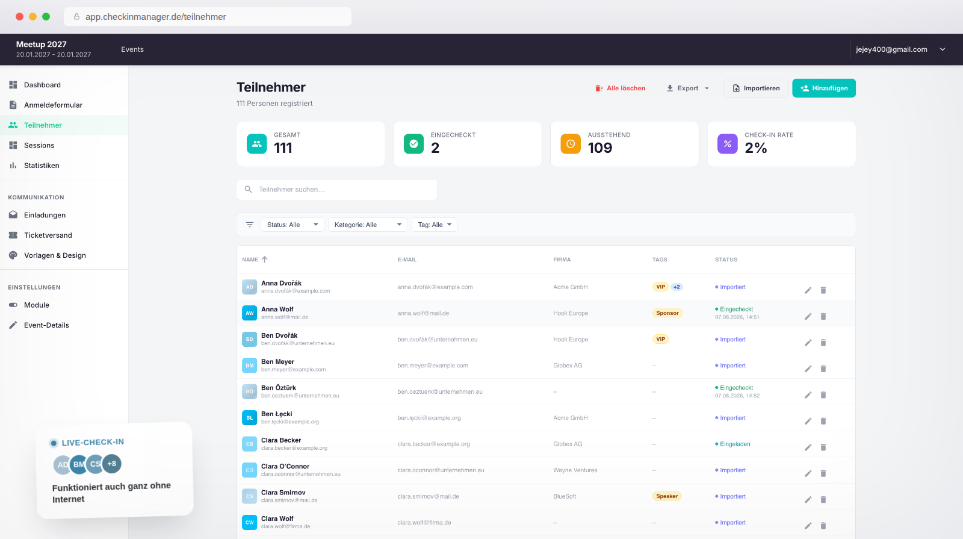Click ben.meyer@example.com email cell
Viewport: 963px width, 539px height.
click(433, 366)
